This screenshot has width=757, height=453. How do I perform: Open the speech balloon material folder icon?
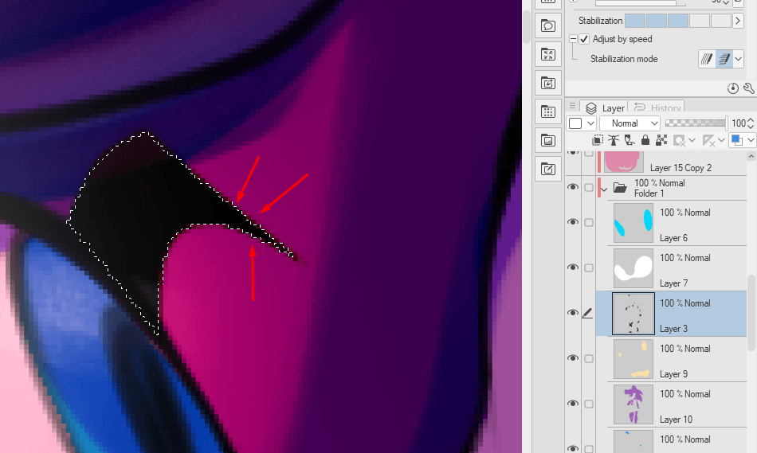point(548,25)
